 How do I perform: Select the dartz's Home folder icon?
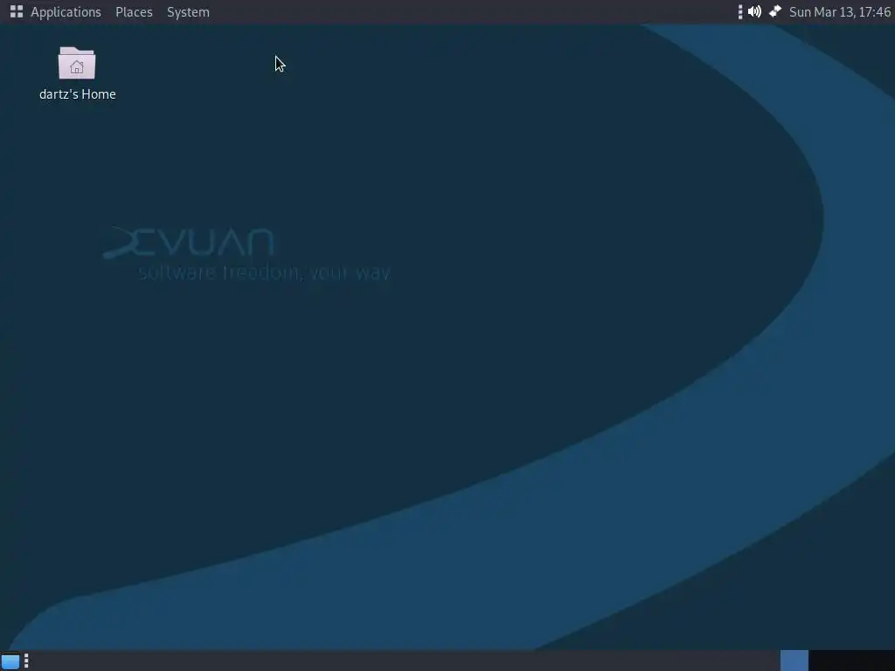tap(77, 63)
